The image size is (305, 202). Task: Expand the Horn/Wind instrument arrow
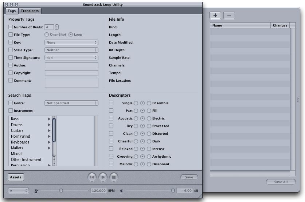pyautogui.click(x=49, y=136)
